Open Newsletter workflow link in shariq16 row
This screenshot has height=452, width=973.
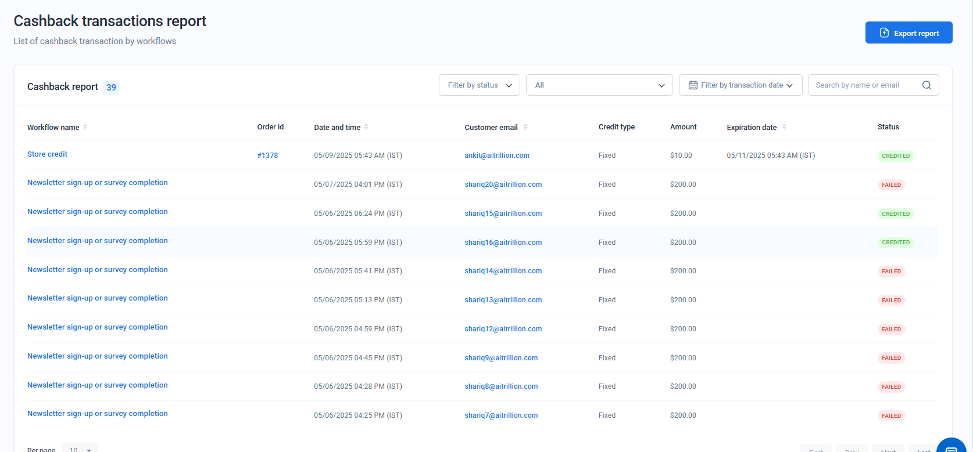[98, 240]
